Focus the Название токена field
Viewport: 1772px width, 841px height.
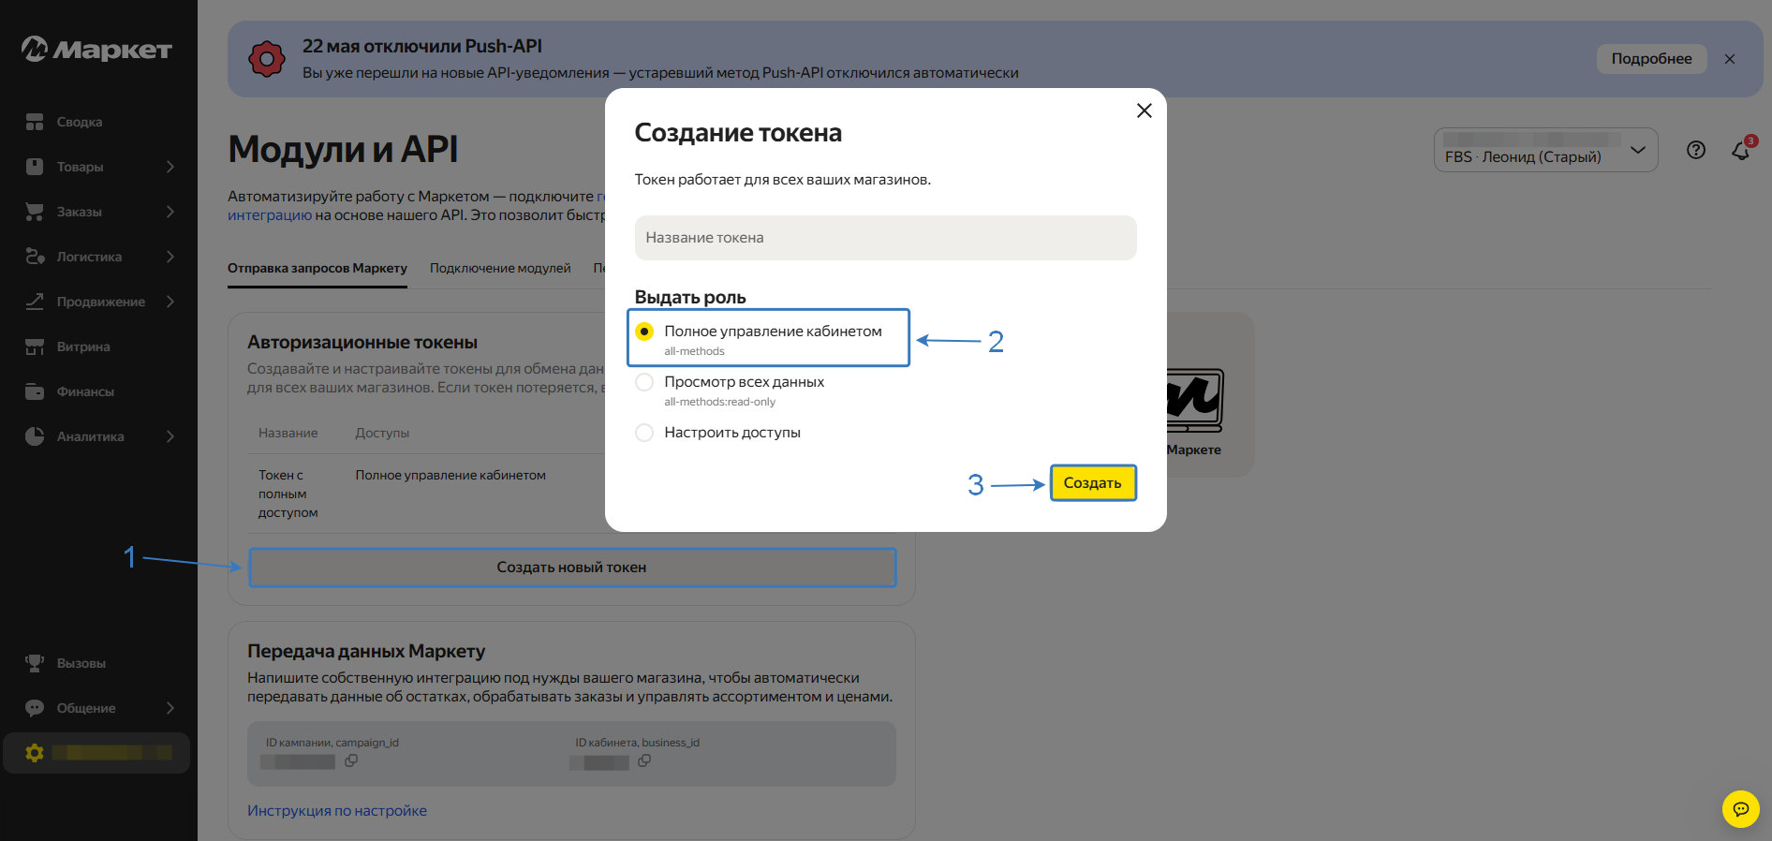click(x=886, y=238)
